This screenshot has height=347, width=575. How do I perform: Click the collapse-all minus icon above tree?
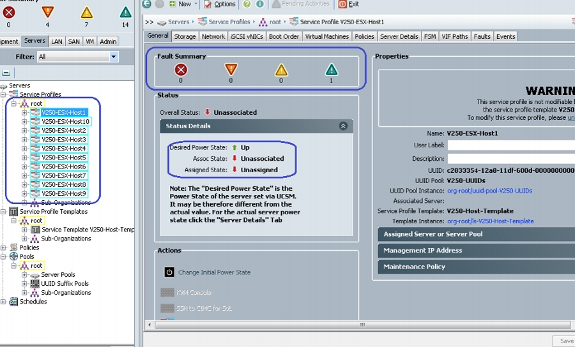coord(6,73)
